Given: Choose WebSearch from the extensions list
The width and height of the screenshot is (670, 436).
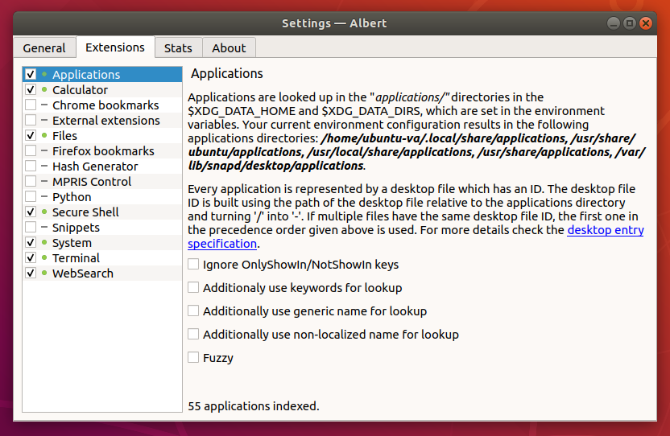Looking at the screenshot, I should [x=83, y=274].
